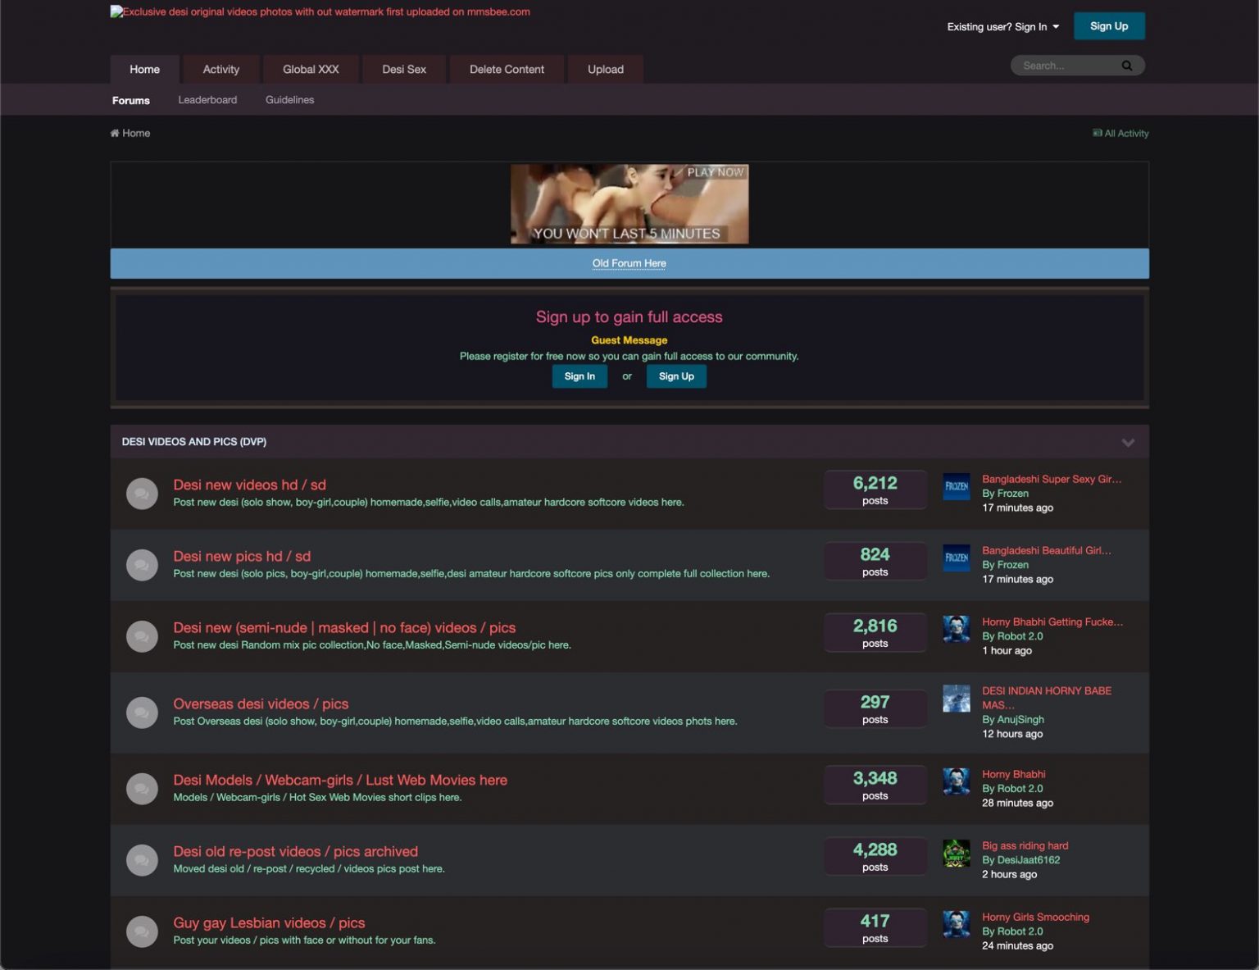Click the PLAY NOW ad banner
This screenshot has width=1259, height=970.
click(x=629, y=204)
